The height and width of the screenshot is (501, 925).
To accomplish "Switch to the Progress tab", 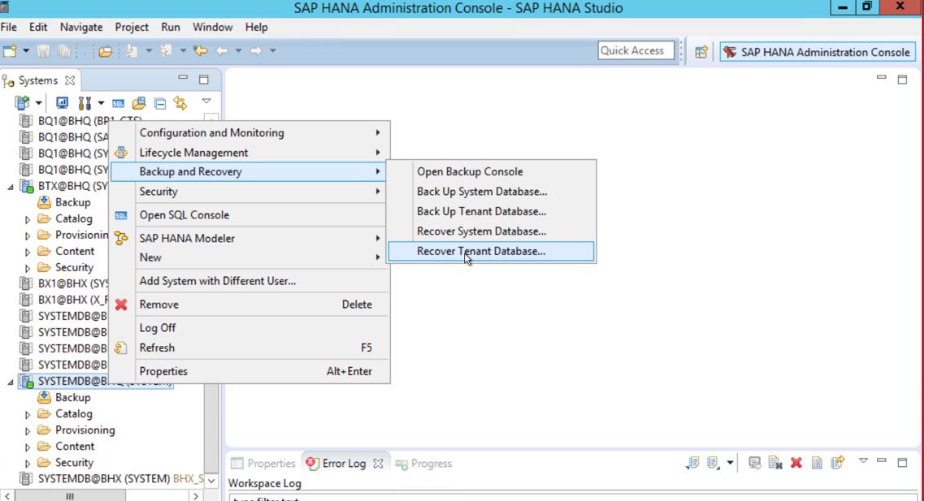I will pyautogui.click(x=432, y=463).
